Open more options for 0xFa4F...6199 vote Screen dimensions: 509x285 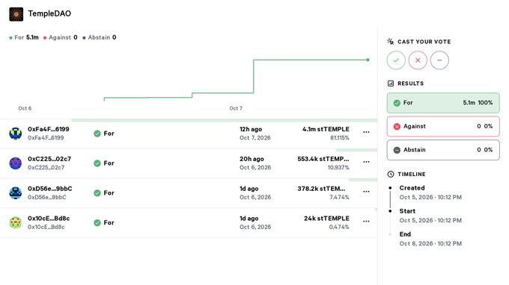tap(366, 132)
